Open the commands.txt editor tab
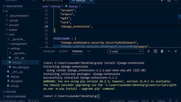 54,1
